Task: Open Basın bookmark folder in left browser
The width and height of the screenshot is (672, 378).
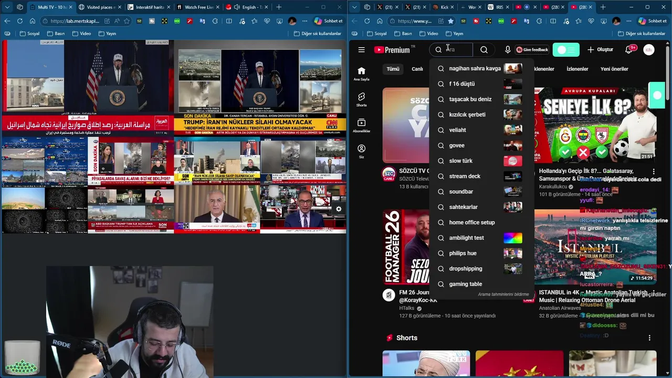Action: [x=56, y=34]
